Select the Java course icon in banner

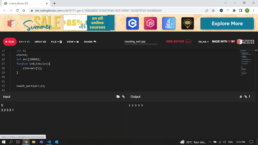[x=169, y=23]
